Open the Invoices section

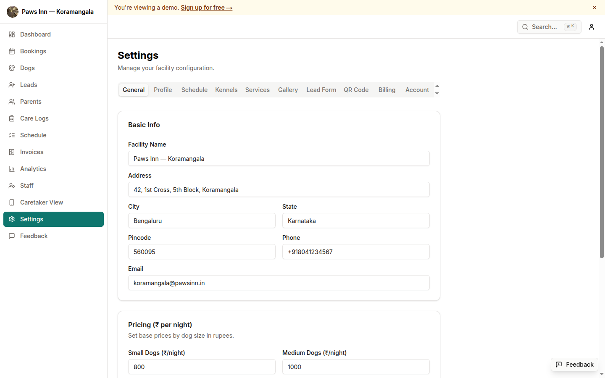pyautogui.click(x=32, y=152)
